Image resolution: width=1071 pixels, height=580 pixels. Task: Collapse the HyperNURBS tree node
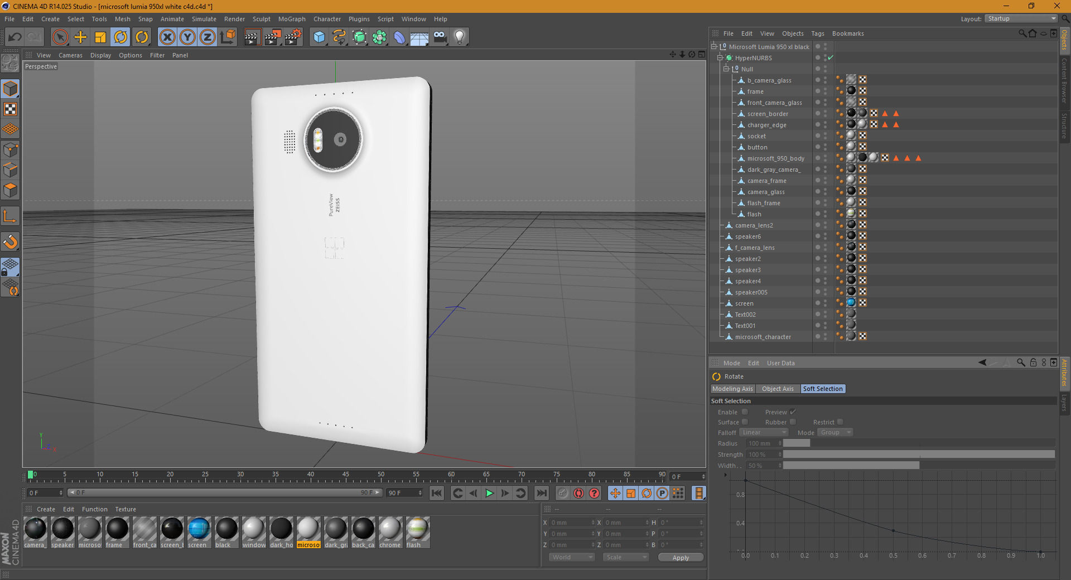(x=720, y=58)
